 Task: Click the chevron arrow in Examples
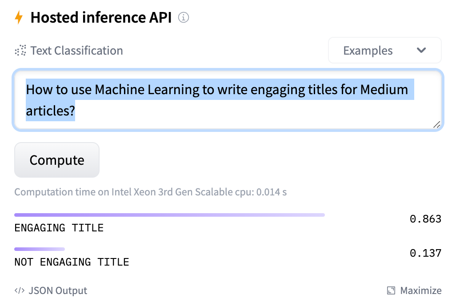(x=421, y=50)
